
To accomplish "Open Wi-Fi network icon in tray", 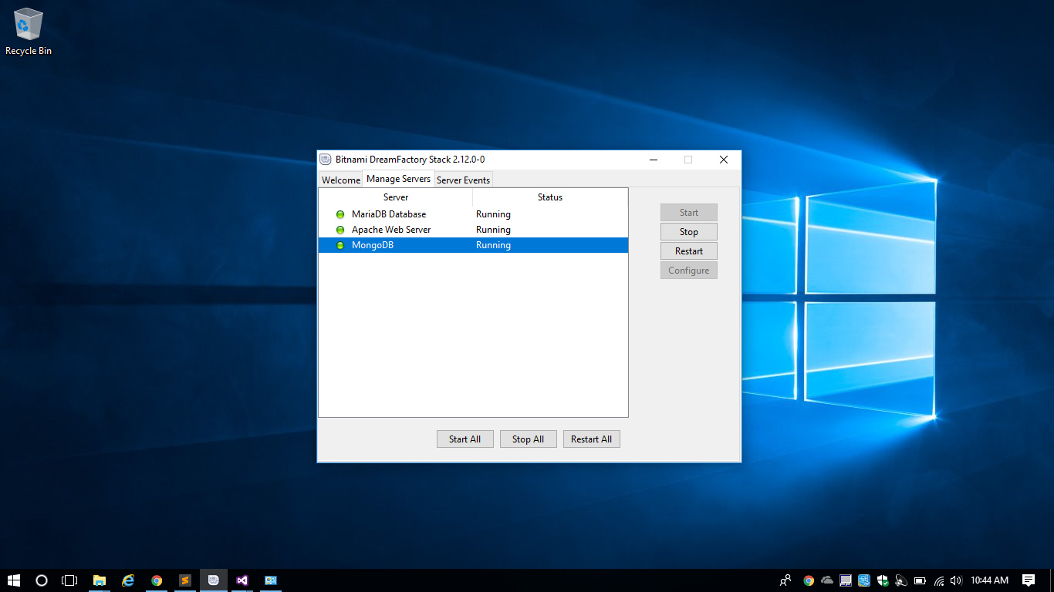I will 939,580.
